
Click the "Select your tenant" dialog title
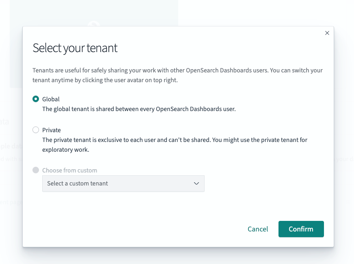point(74,48)
